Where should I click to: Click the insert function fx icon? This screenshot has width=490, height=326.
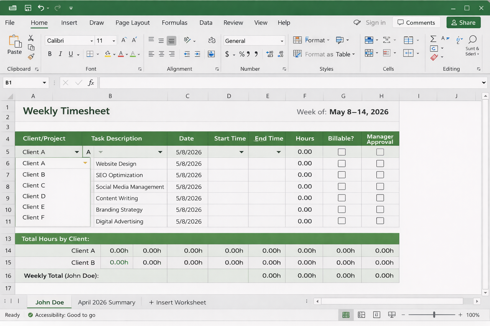click(x=91, y=83)
